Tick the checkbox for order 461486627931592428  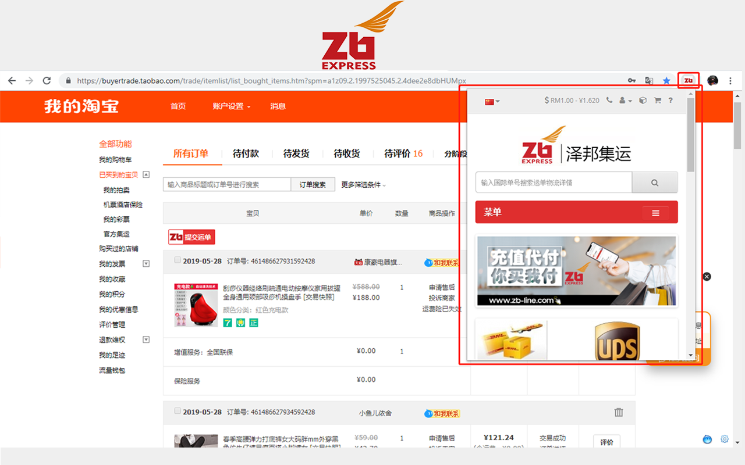[178, 260]
